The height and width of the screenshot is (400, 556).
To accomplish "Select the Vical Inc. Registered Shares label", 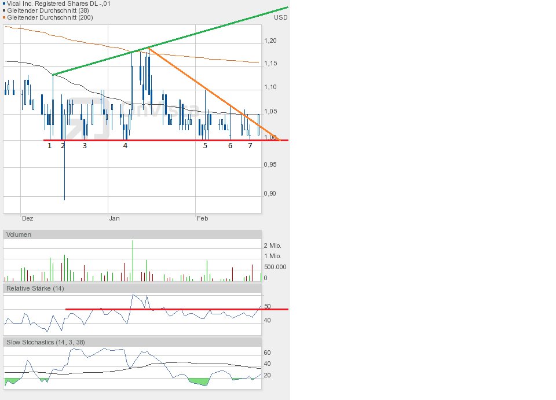I will (x=59, y=4).
